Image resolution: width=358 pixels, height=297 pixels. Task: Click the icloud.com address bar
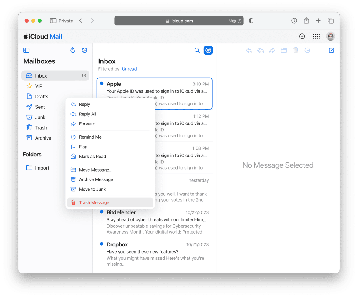(179, 21)
